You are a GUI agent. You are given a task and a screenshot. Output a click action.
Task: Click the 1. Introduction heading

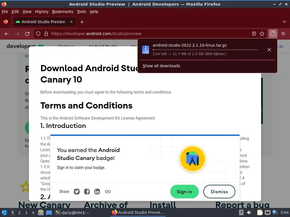63,126
